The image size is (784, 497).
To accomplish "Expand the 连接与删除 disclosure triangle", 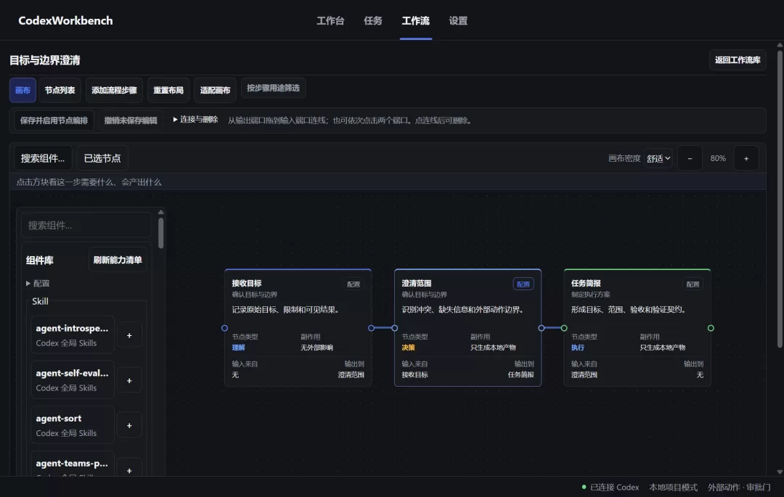I will coord(176,120).
